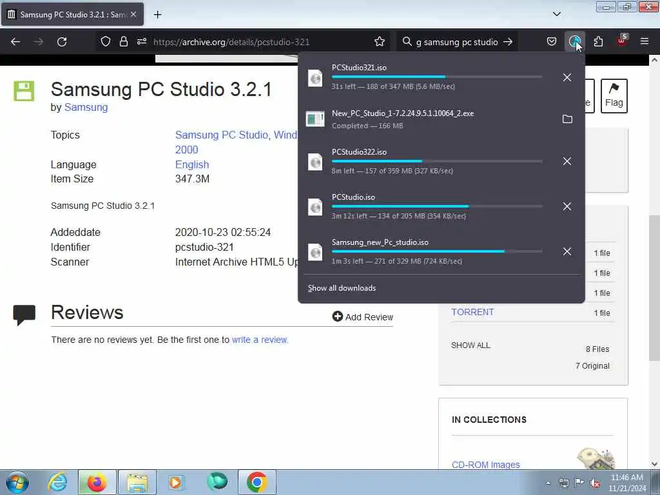The width and height of the screenshot is (660, 495).
Task: Click the search magnifier icon
Action: [x=407, y=42]
